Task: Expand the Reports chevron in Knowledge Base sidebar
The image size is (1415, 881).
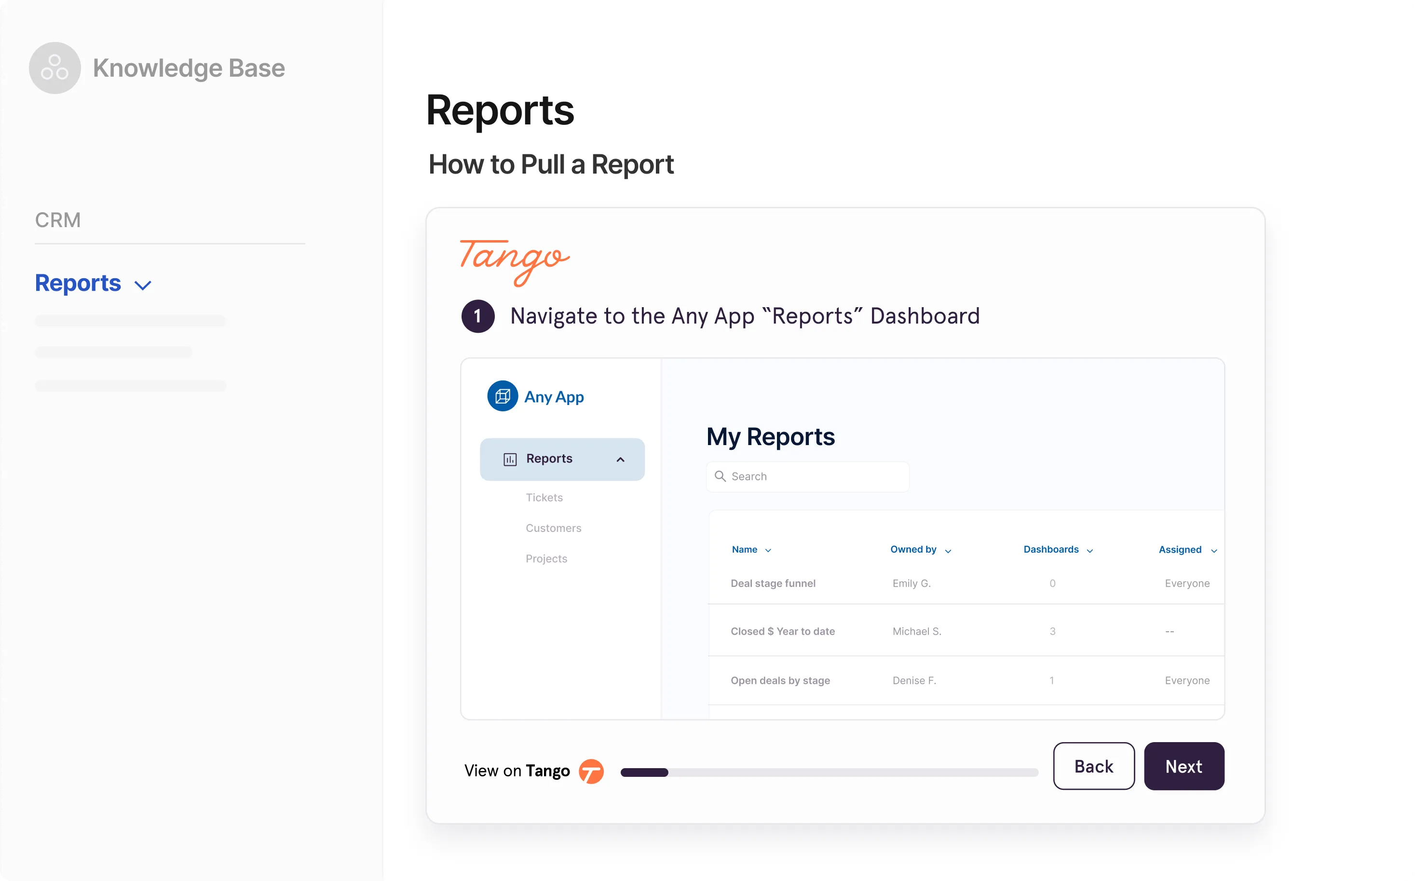Action: tap(143, 285)
